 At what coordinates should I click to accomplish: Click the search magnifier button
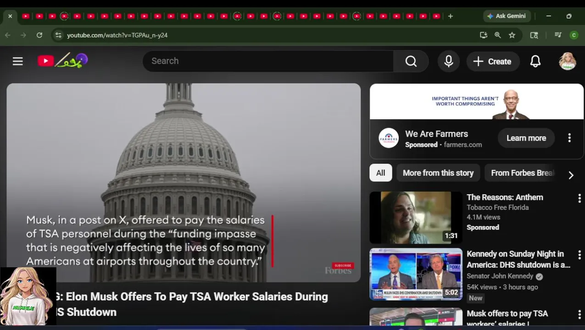tap(411, 61)
